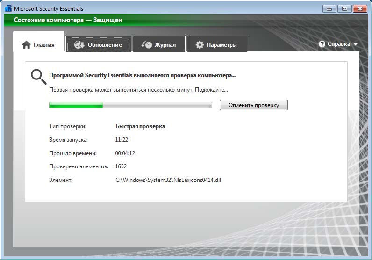
Task: Click the magnifying glass scan icon
Action: coord(38,77)
